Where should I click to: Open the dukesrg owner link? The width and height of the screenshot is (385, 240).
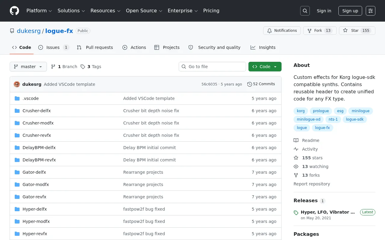pyautogui.click(x=29, y=31)
